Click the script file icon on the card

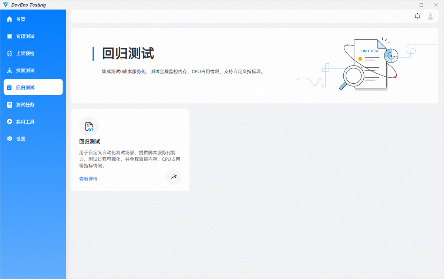[89, 127]
